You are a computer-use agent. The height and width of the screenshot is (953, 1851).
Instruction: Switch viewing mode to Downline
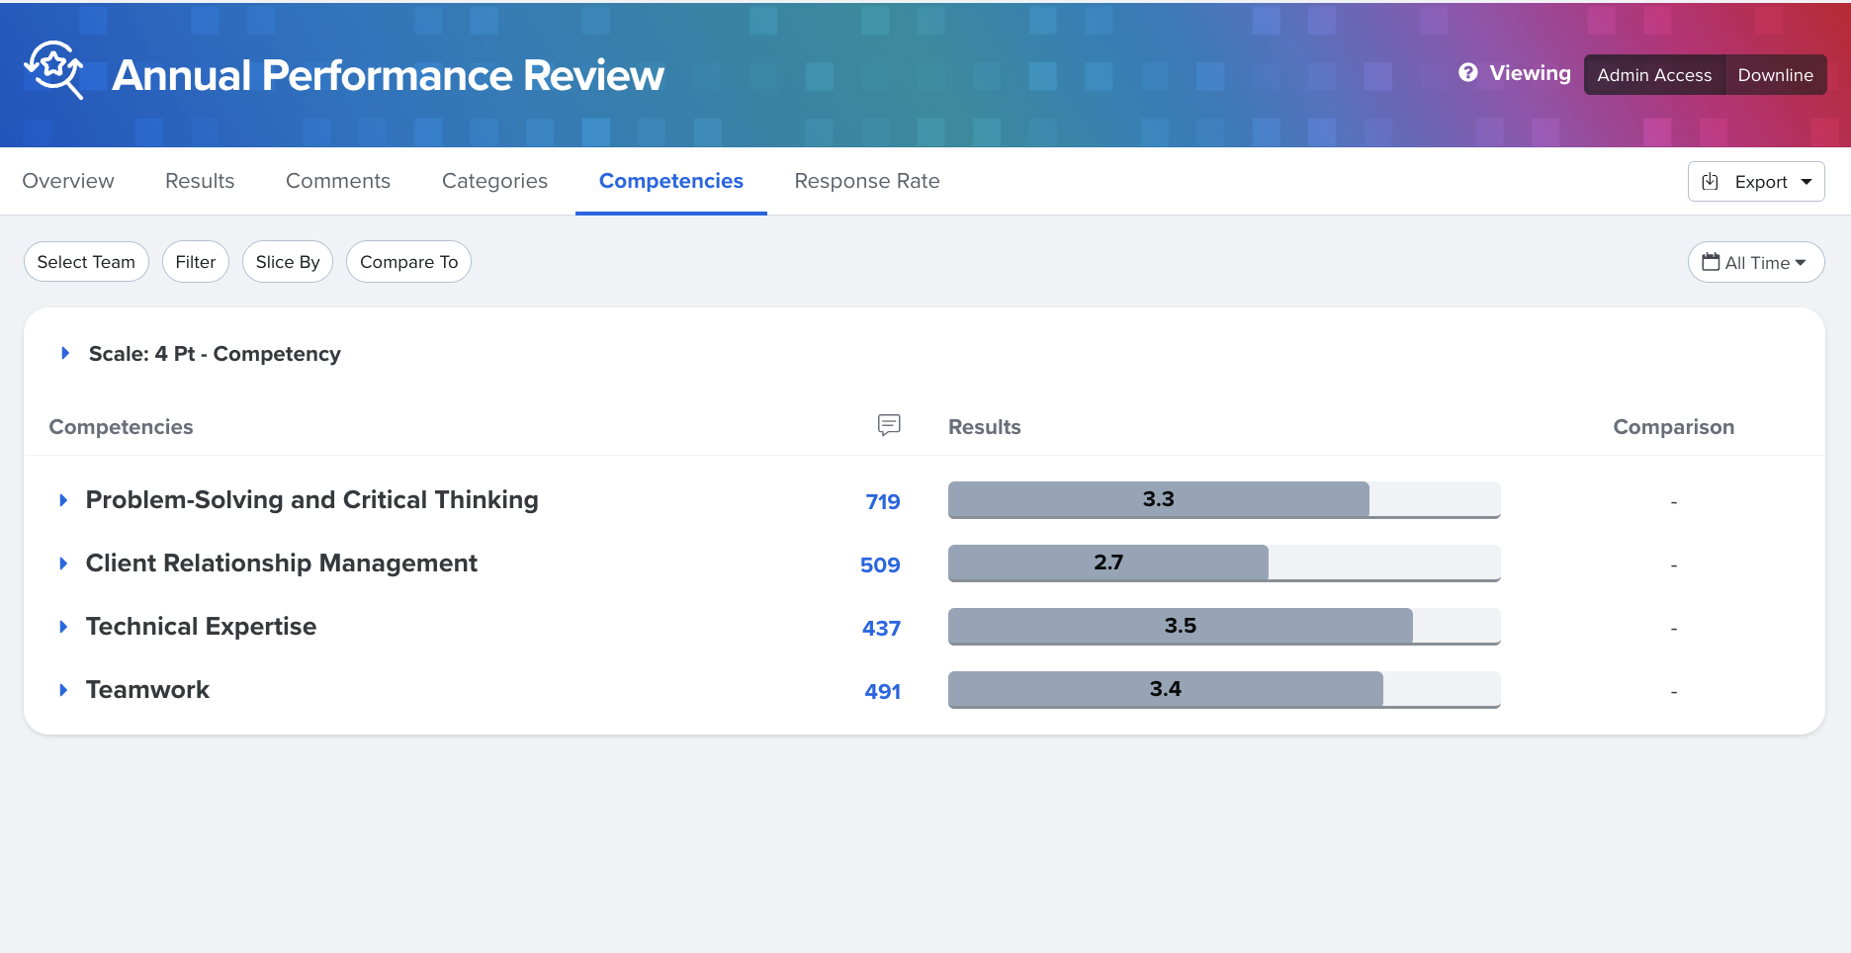(x=1775, y=75)
